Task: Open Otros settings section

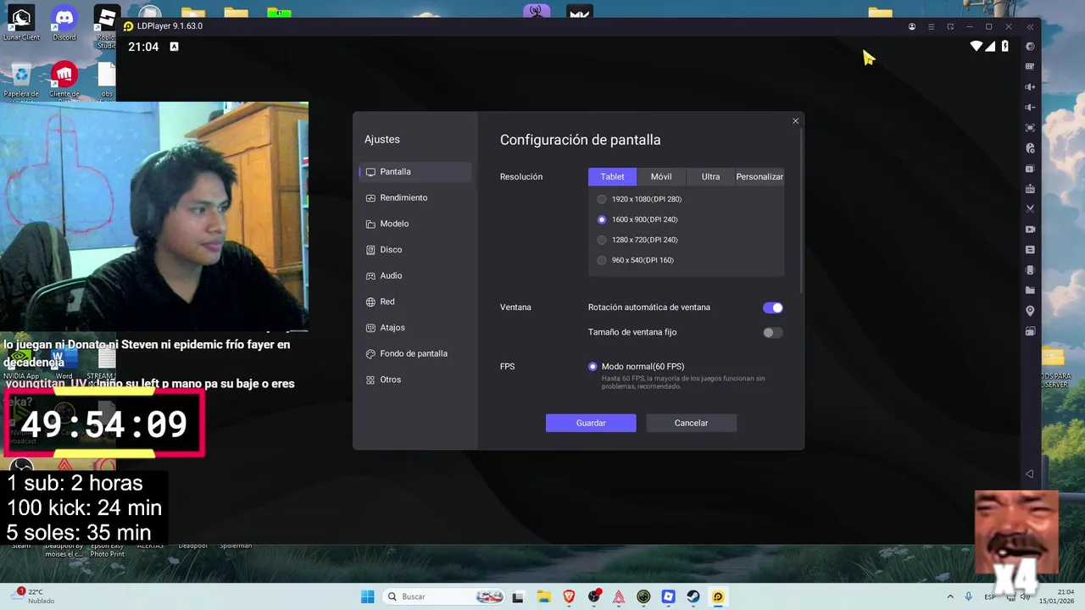Action: pos(415,380)
